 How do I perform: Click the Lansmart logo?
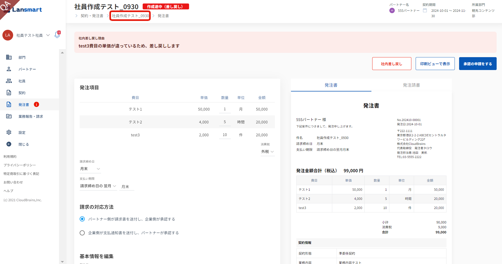pos(23,10)
